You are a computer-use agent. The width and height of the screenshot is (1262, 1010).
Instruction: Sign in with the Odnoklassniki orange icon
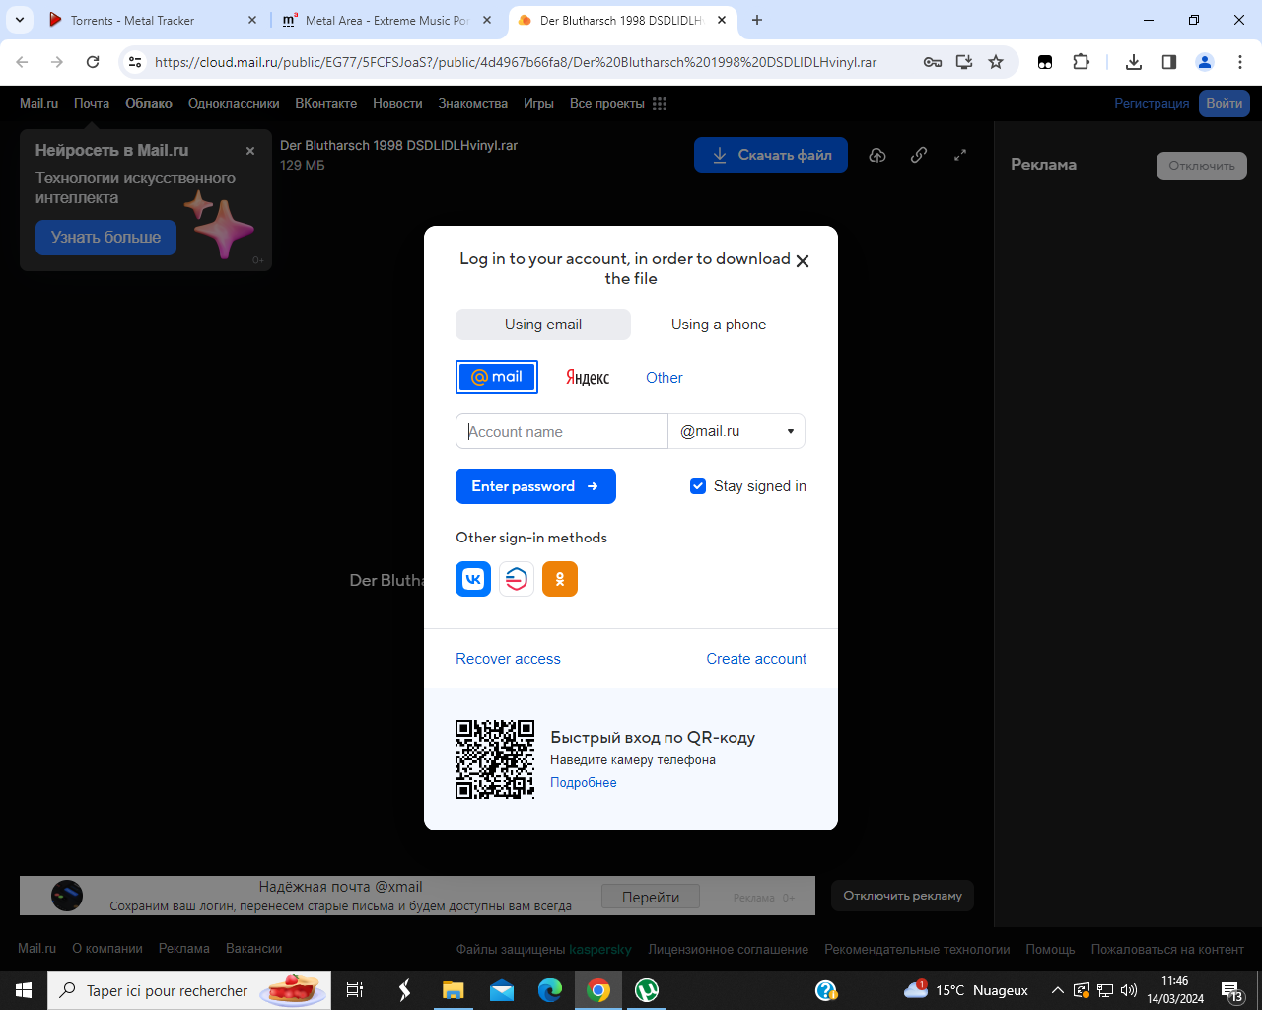click(559, 579)
